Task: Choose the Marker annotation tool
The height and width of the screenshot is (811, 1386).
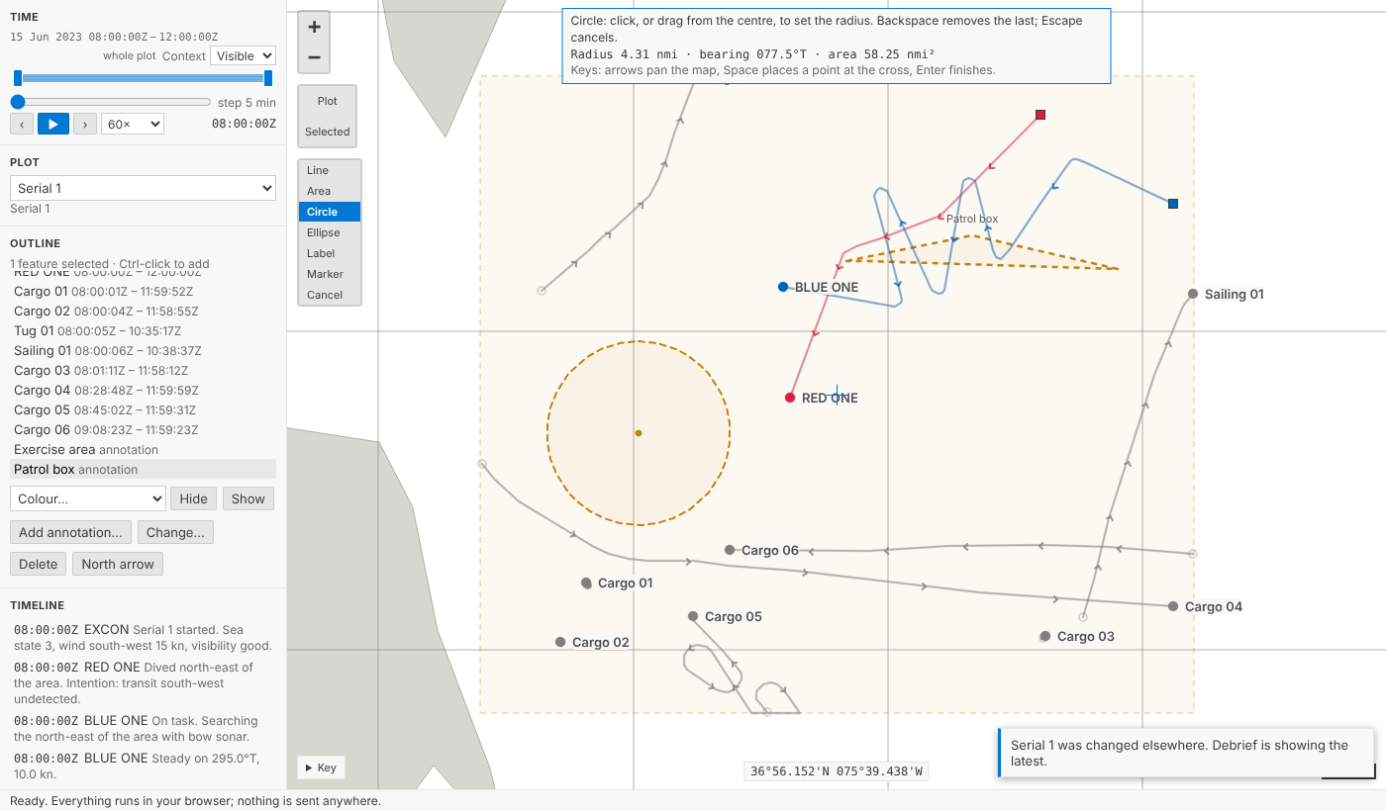Action: 330,274
